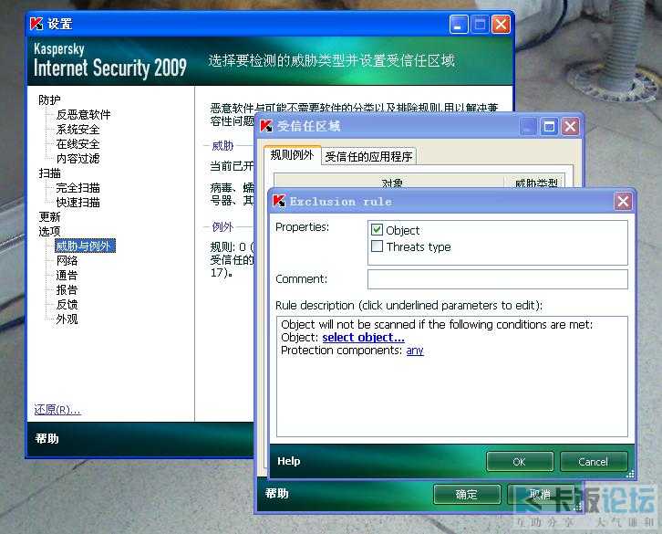Close the Exclusion rule dialog

tap(623, 201)
